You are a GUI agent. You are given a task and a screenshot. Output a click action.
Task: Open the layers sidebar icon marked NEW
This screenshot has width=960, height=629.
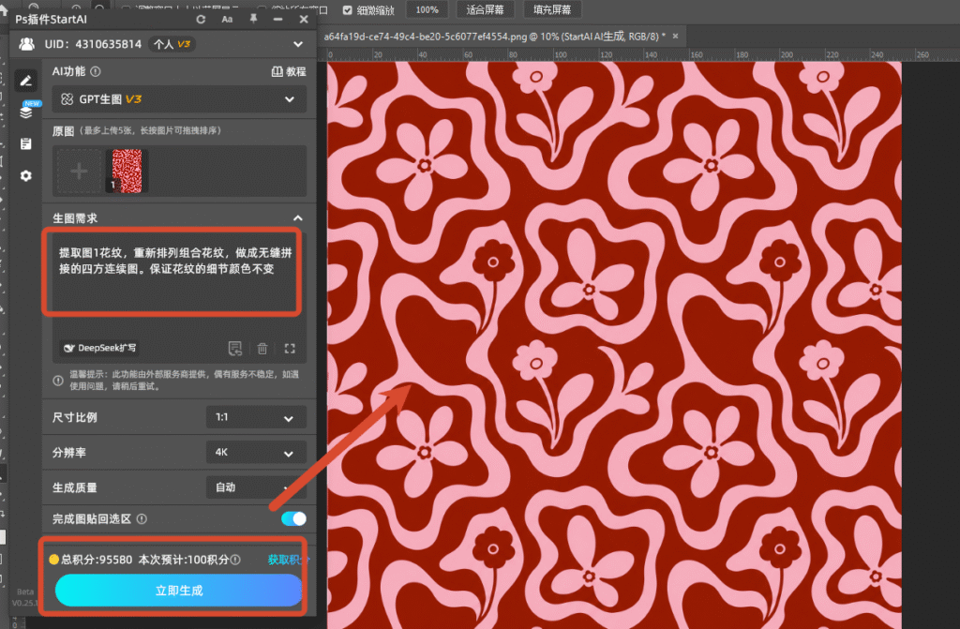pos(26,112)
